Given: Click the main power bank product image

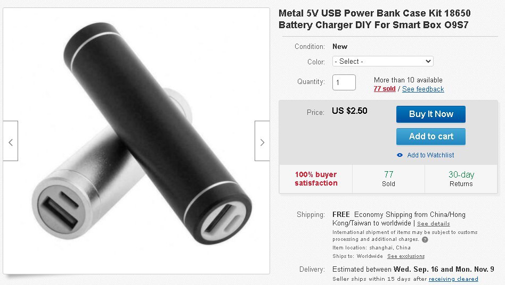Looking at the screenshot, I should point(136,141).
